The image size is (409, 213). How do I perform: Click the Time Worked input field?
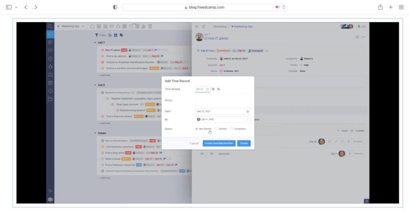(203, 89)
